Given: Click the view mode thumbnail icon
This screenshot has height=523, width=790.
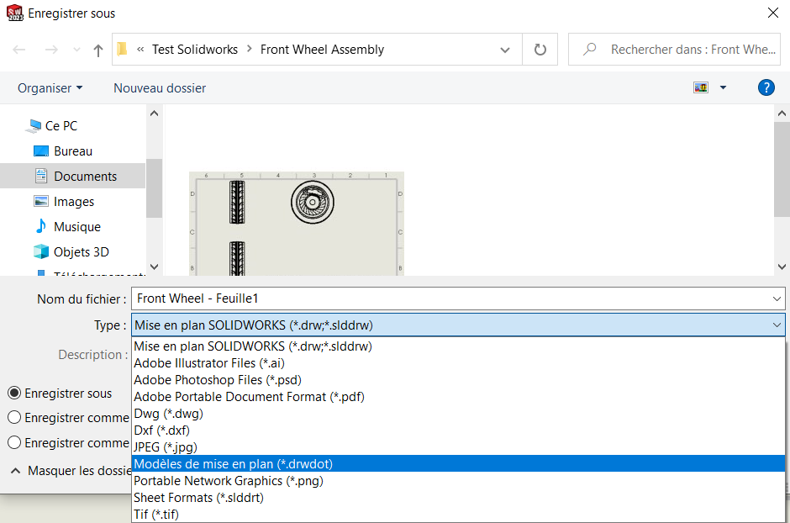Looking at the screenshot, I should (700, 87).
